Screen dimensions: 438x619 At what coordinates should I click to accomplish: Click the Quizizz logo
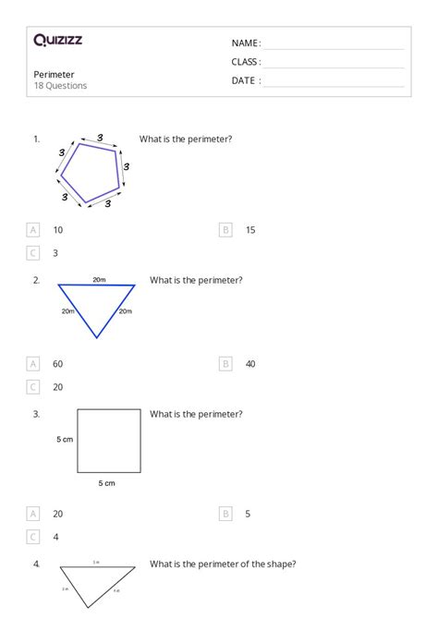[x=57, y=40]
